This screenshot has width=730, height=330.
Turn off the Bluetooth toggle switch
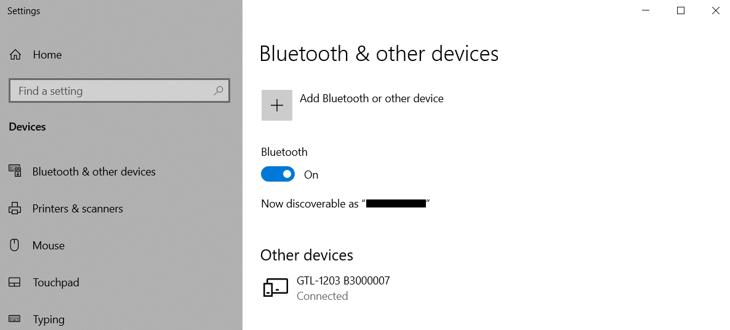278,174
